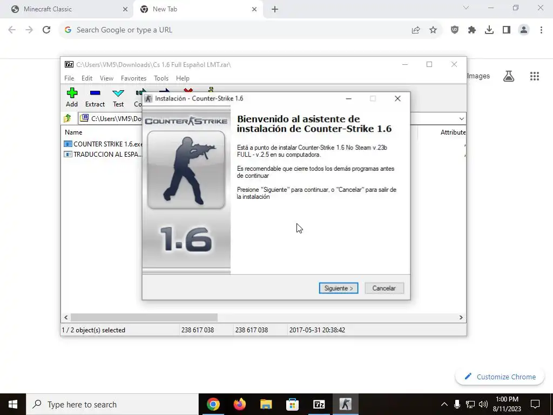Open a new Chrome tab

point(275,9)
